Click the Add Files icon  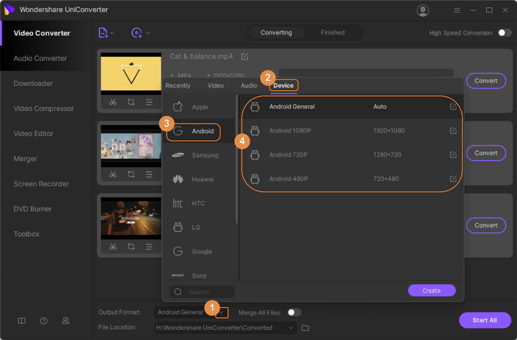pyautogui.click(x=103, y=33)
